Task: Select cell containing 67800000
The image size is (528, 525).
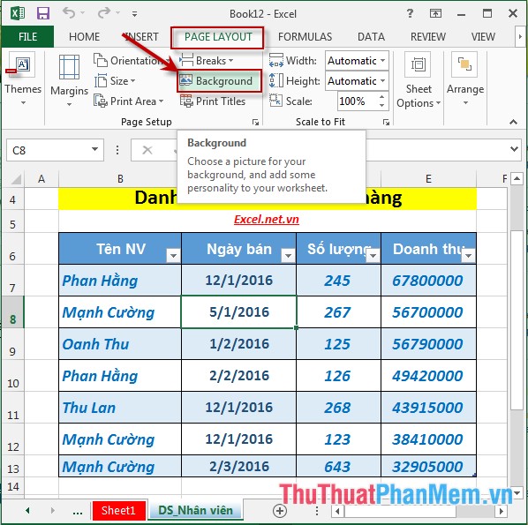Action: (428, 281)
